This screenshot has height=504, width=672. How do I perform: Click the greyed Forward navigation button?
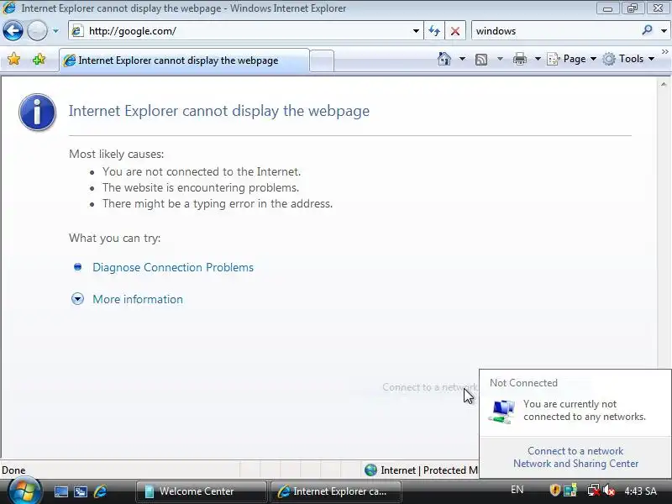(37, 31)
